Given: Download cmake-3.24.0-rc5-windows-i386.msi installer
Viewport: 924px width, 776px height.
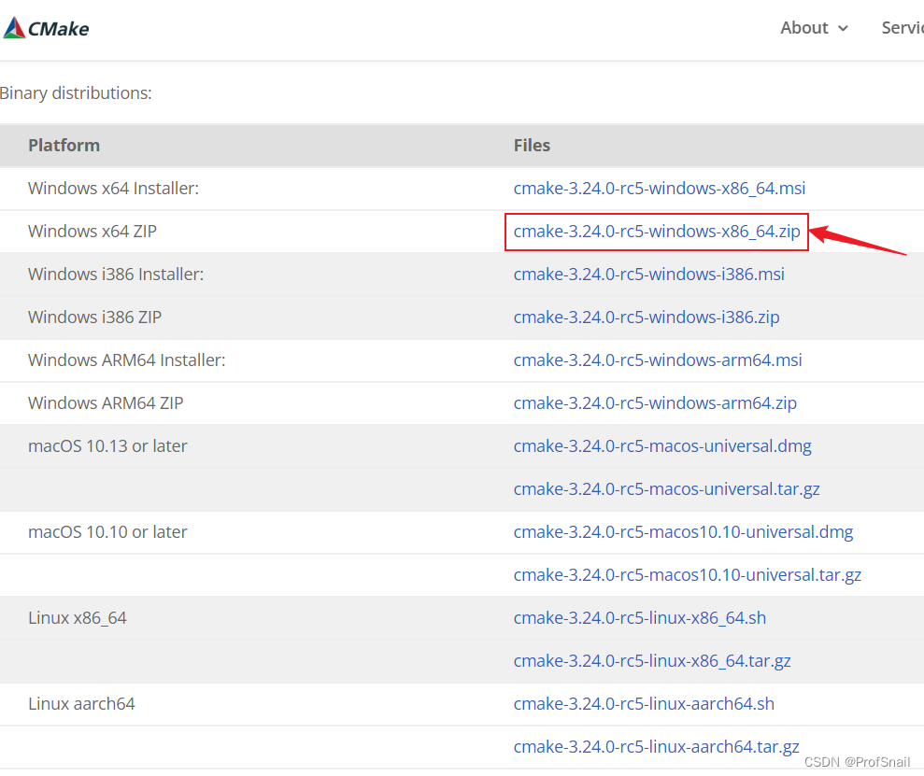Looking at the screenshot, I should tap(648, 274).
